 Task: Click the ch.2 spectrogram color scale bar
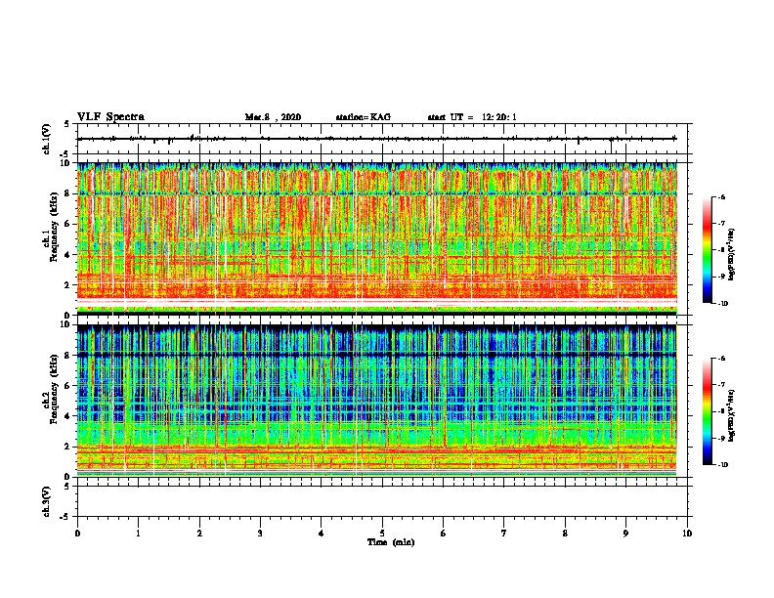(x=707, y=411)
